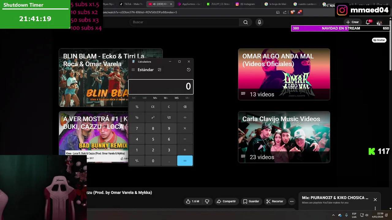Open the Carla Clavijo Music Videos playlist
The image size is (392, 220).
284,137
